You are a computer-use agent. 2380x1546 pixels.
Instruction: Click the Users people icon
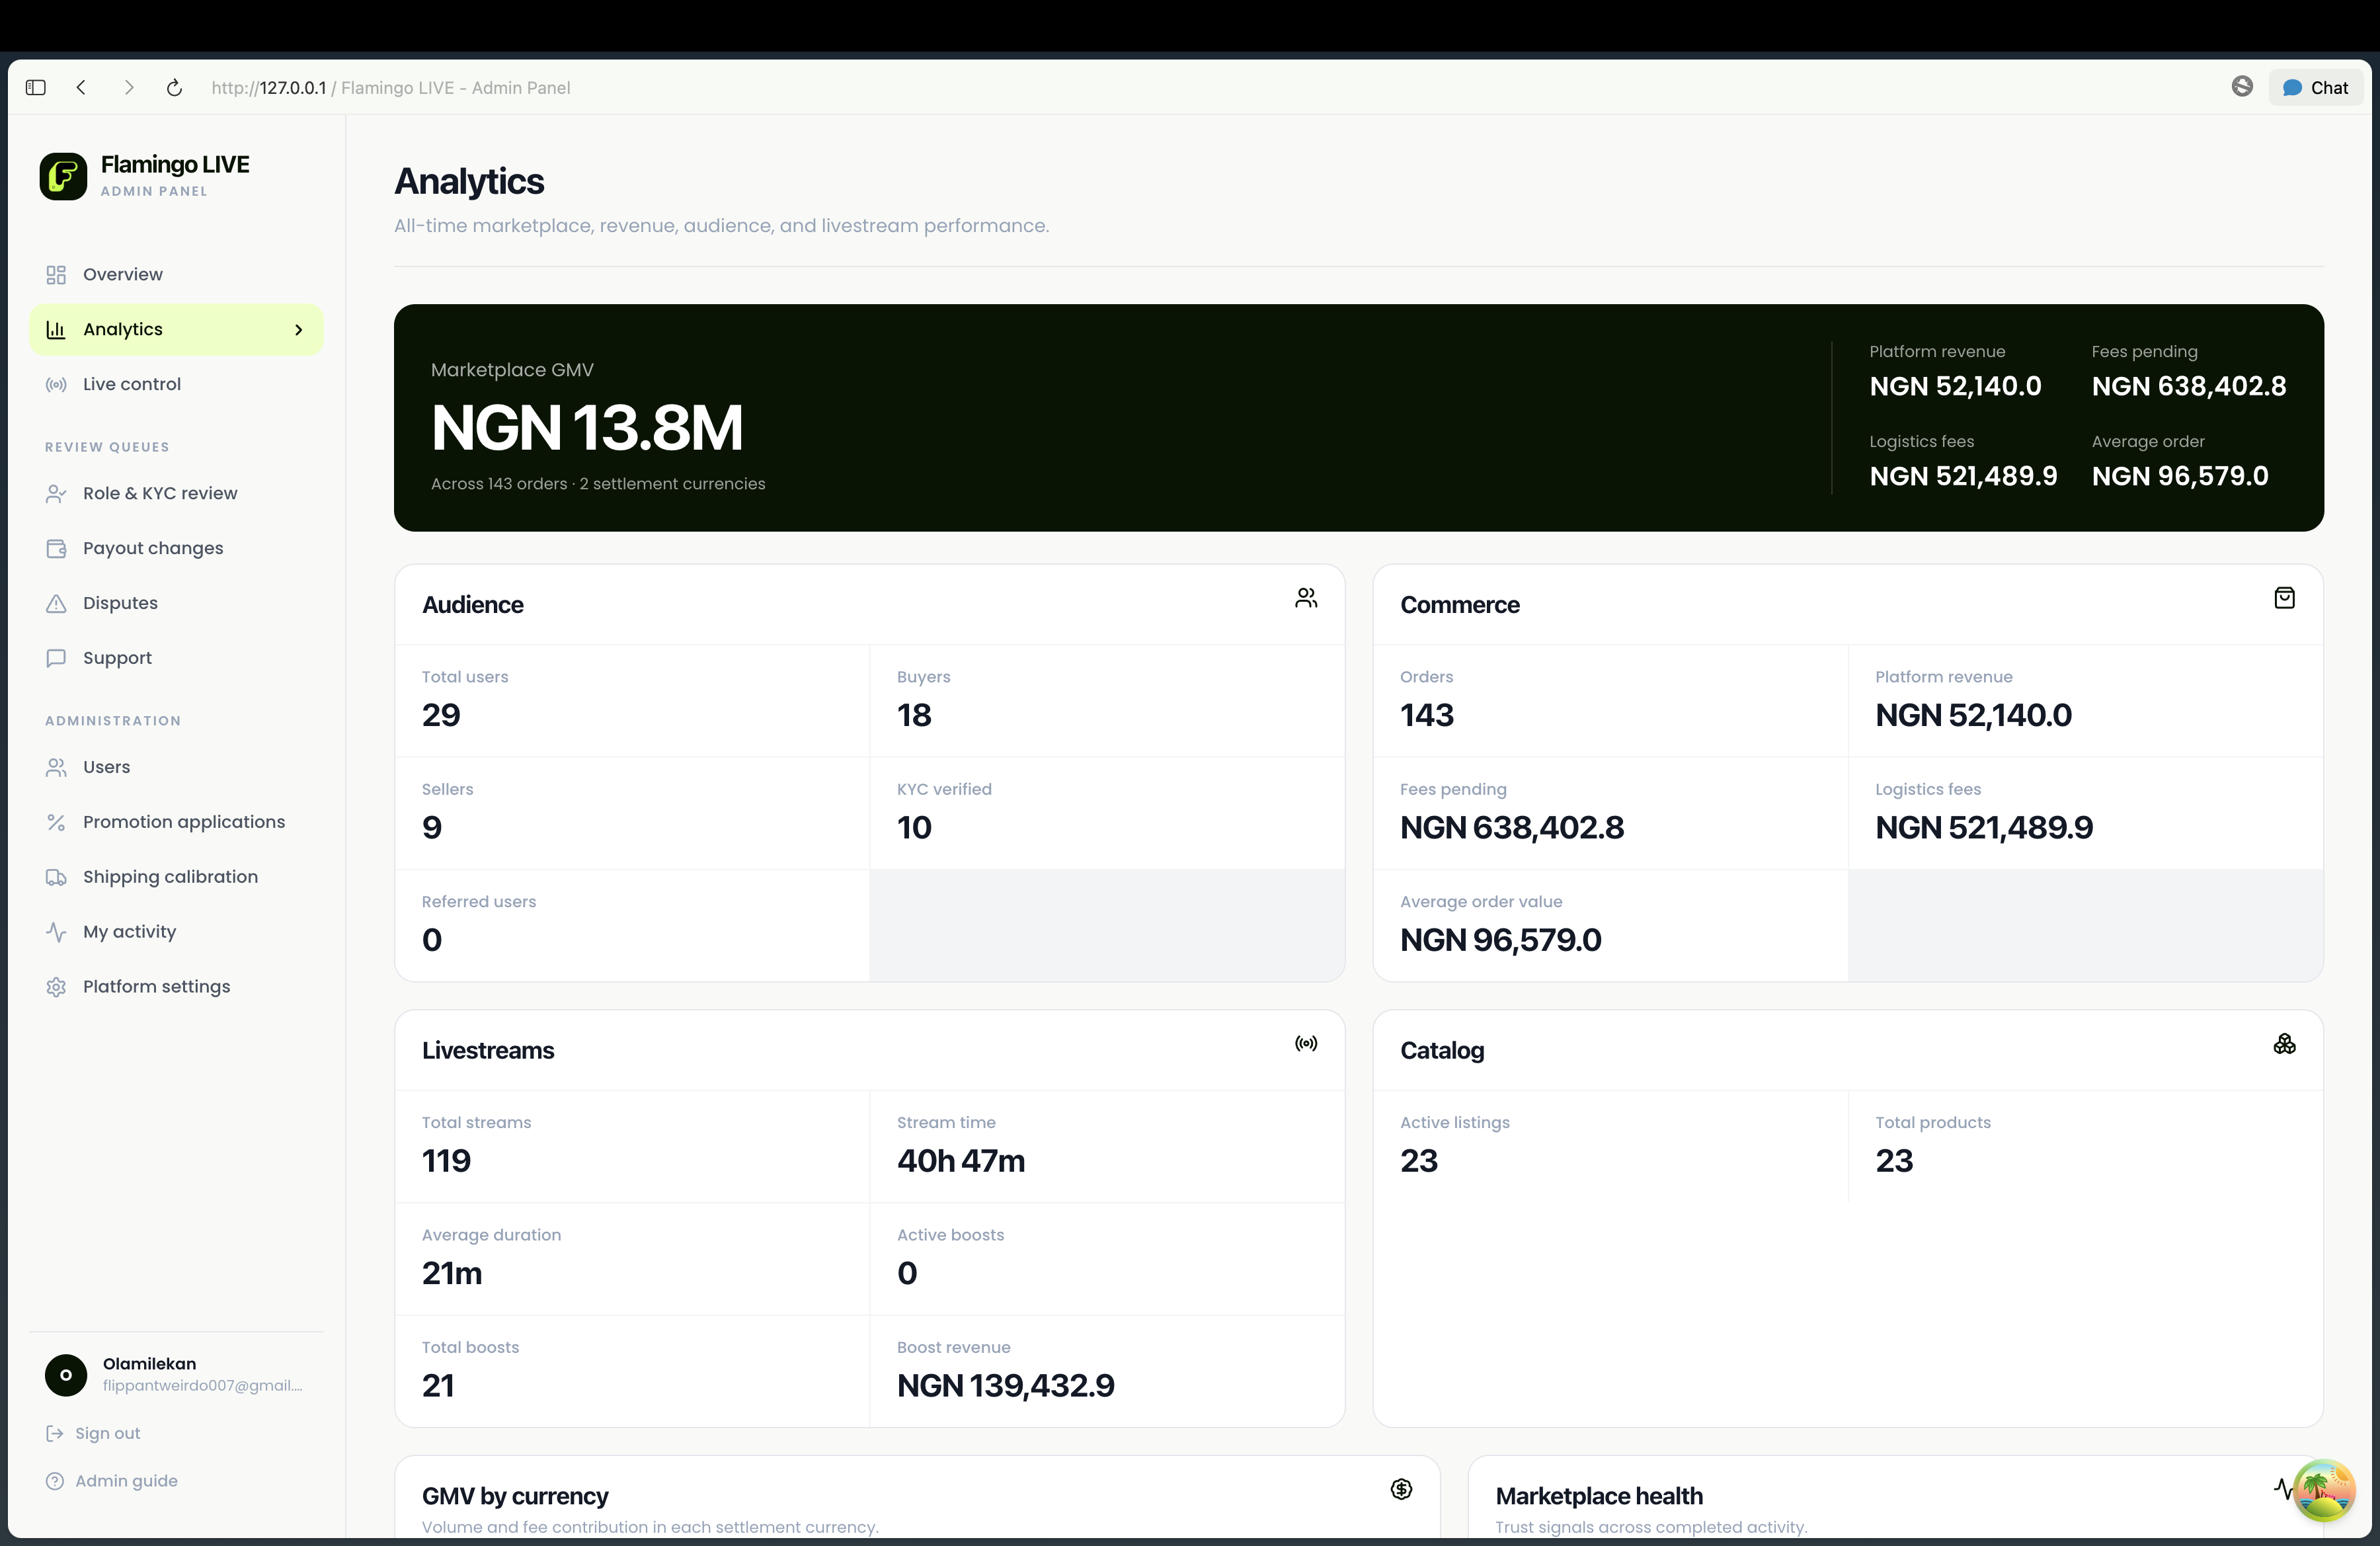click(56, 767)
